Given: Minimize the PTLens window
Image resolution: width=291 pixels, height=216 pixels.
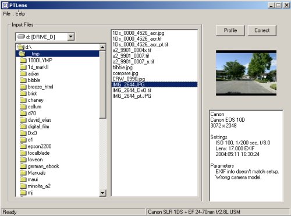Looking at the screenshot, I should pyautogui.click(x=271, y=5).
